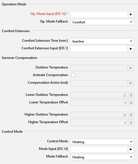This screenshot has height=164, width=138.
Task: Click arrow button beside Op. Mode Input field
Action: pyautogui.click(x=131, y=14)
